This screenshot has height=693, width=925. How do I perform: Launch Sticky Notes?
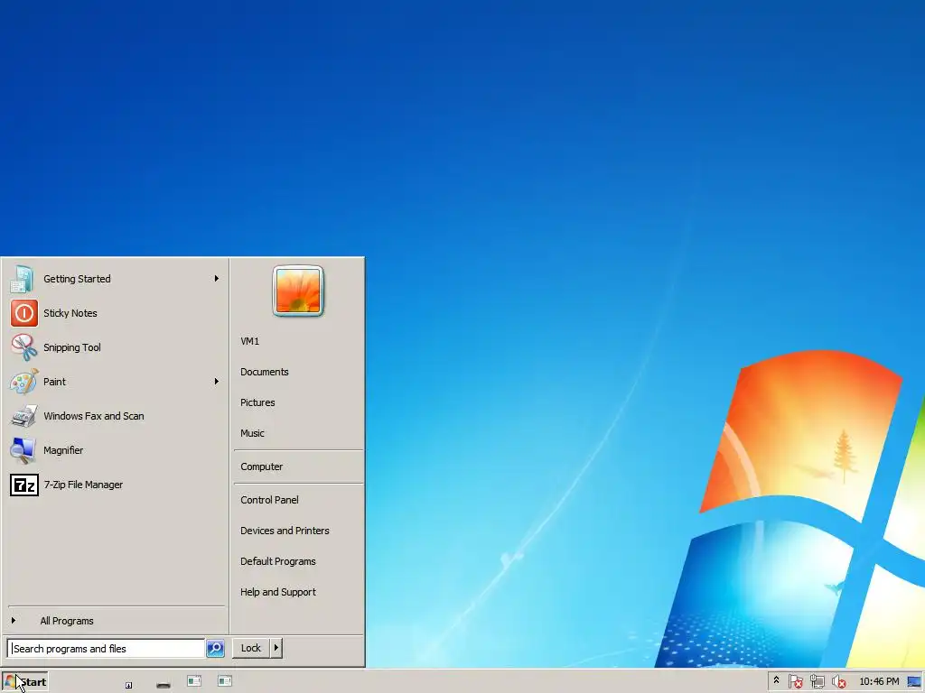coord(115,313)
